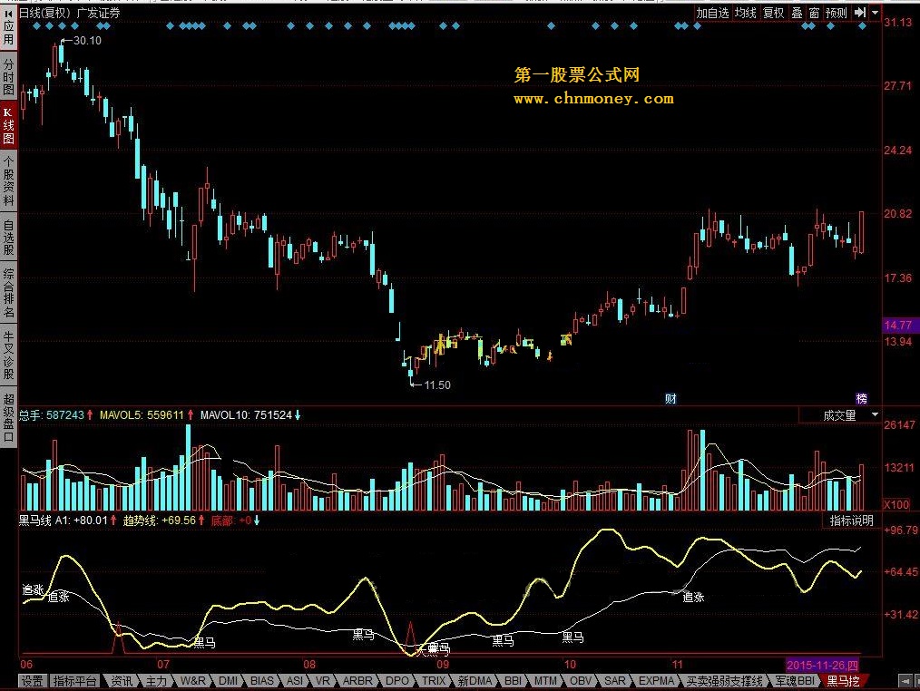Click the 设置 settings button
This screenshot has width=920, height=691.
pos(33,681)
